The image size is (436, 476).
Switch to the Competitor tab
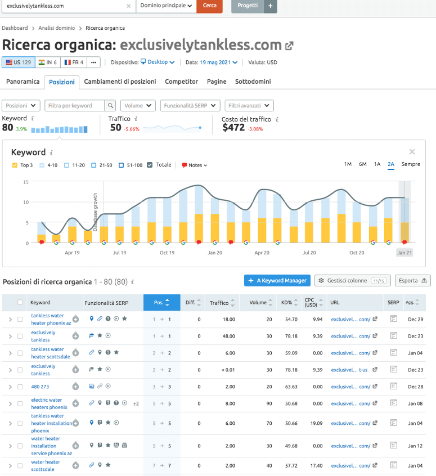coord(181,82)
